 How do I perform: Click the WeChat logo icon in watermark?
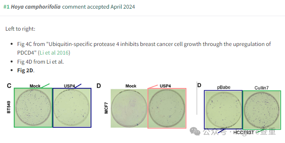(195, 131)
